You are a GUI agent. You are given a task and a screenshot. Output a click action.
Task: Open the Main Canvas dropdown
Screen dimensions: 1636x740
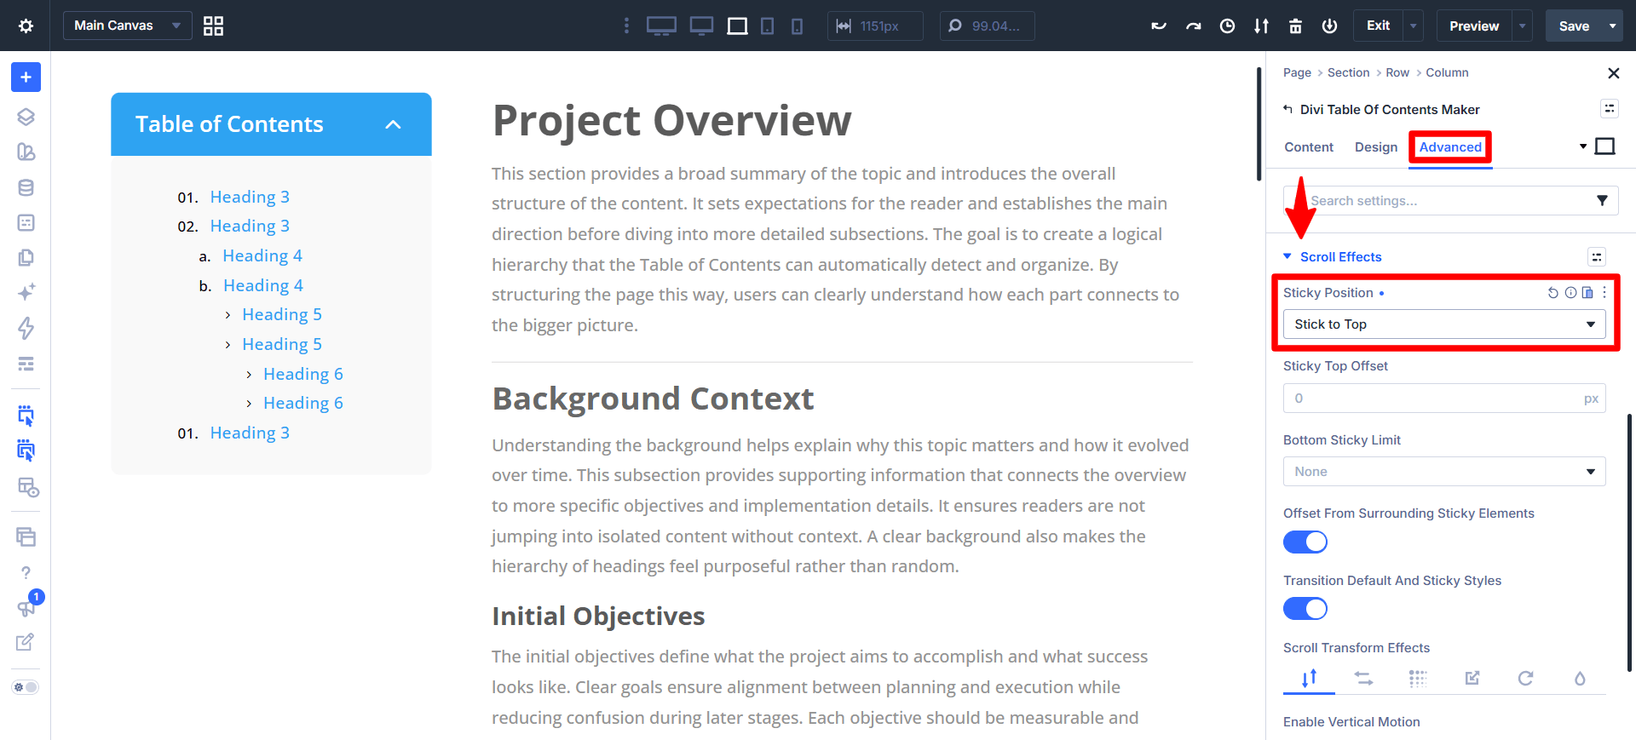coord(128,26)
